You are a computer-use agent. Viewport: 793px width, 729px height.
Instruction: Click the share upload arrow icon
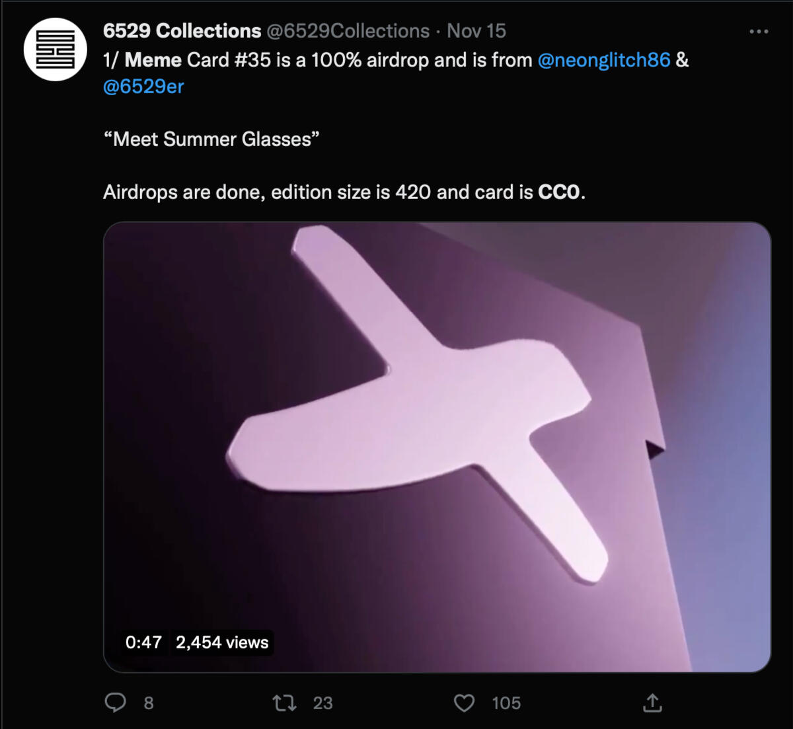click(x=652, y=703)
